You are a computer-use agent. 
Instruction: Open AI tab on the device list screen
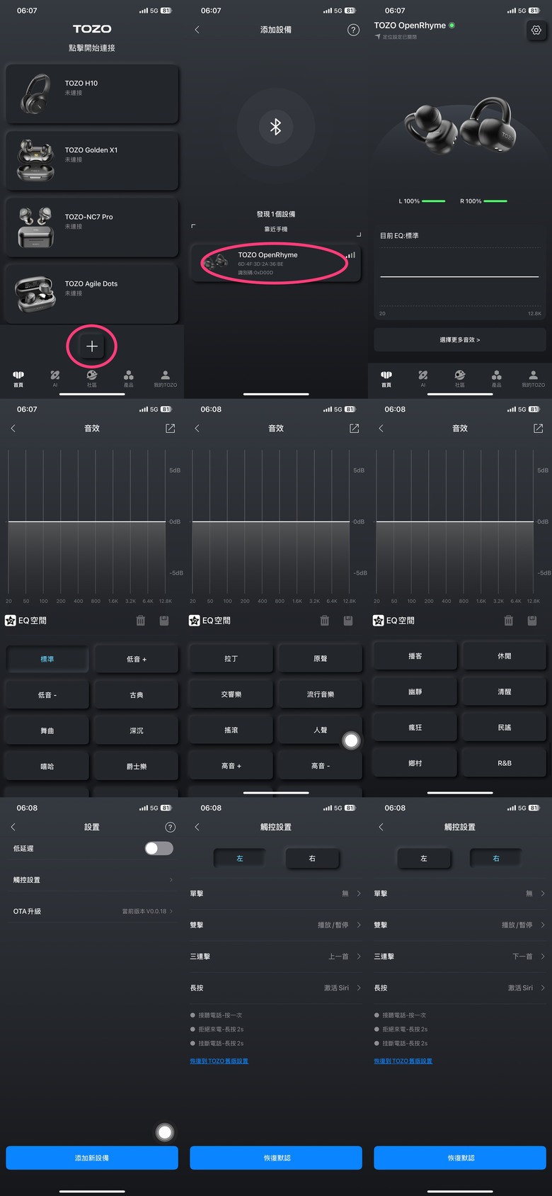(x=55, y=378)
